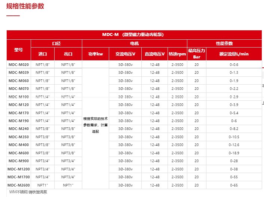The width and height of the screenshot is (264, 197).
Task: Select the 0-65 rated flow value
Action: click(234, 185)
